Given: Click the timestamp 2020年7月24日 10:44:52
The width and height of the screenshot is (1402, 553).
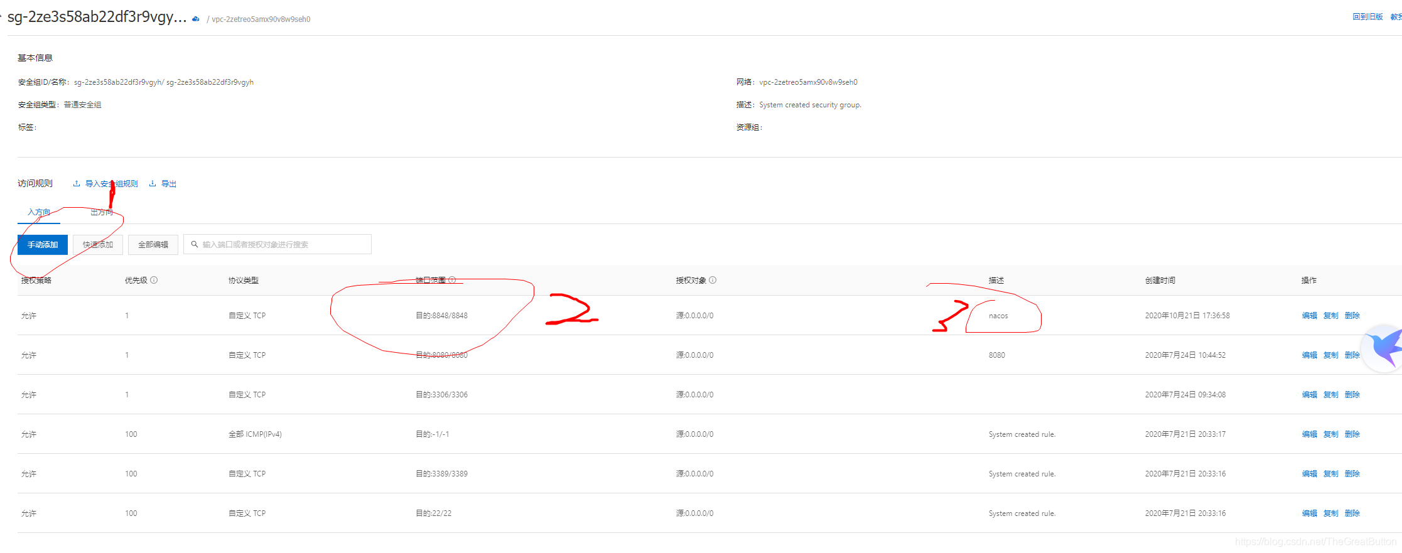Looking at the screenshot, I should click(x=1185, y=355).
